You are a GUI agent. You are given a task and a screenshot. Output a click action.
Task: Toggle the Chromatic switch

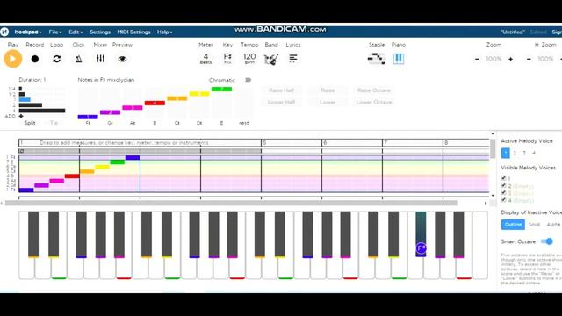pyautogui.click(x=248, y=80)
